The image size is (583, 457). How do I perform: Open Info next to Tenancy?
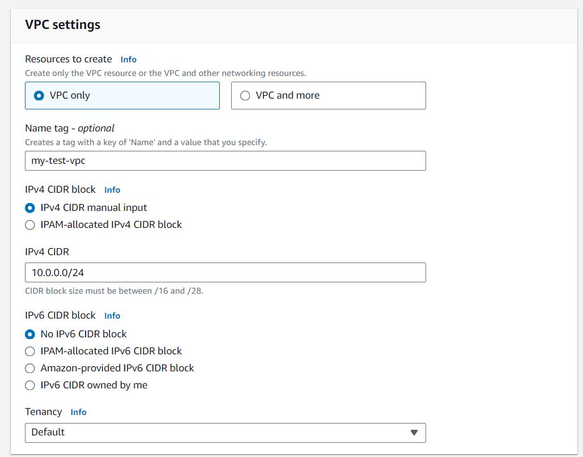coord(78,412)
